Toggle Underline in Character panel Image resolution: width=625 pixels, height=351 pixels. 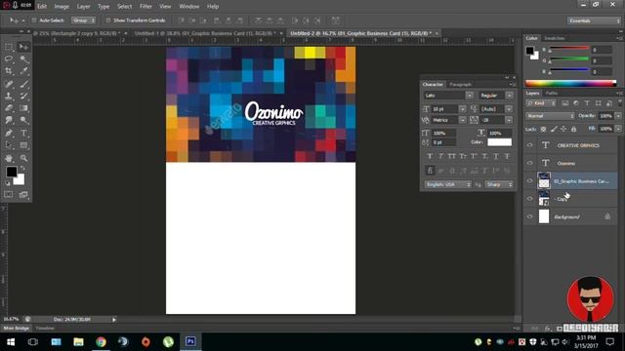coord(496,156)
